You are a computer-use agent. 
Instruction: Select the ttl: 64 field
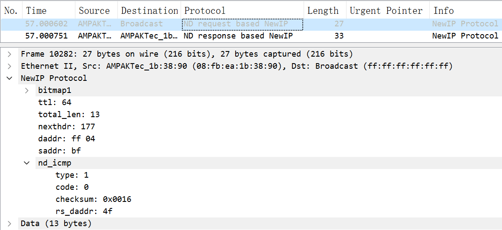(55, 102)
